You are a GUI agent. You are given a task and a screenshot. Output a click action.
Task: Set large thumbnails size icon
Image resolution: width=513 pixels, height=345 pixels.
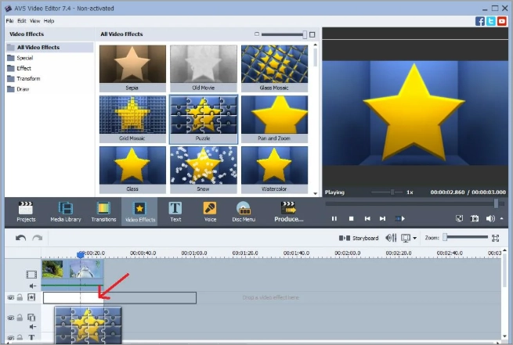[312, 34]
